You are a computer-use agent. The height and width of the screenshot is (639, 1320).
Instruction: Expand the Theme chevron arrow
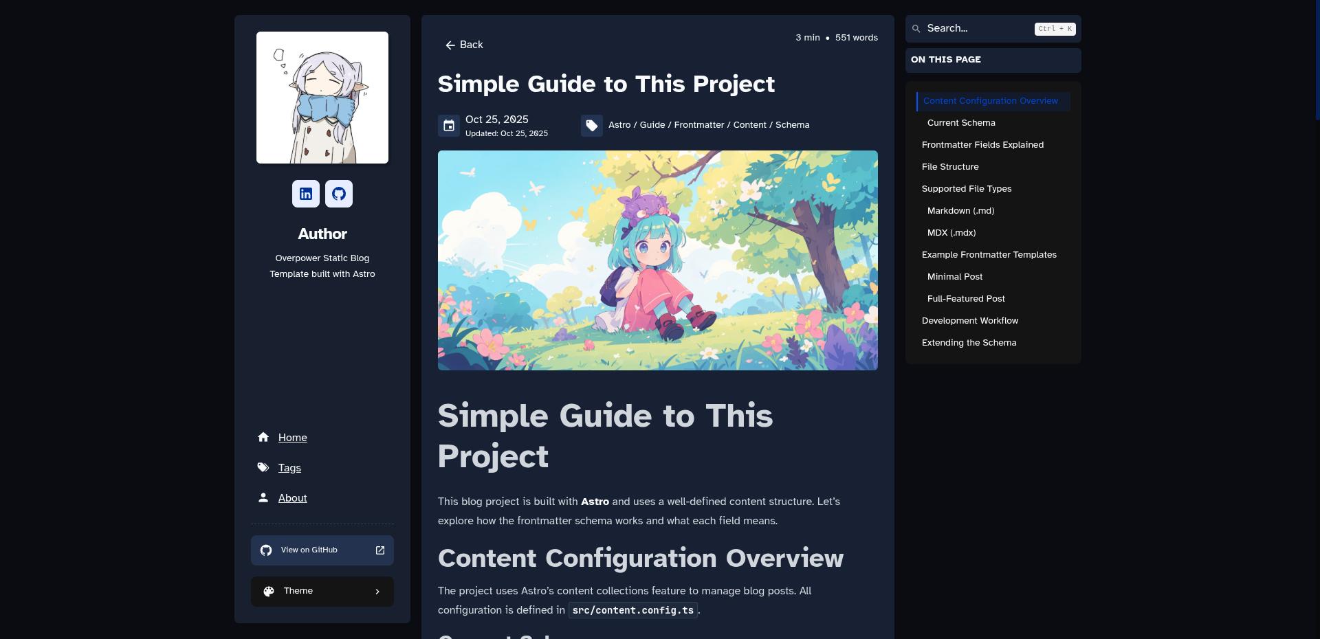click(377, 592)
